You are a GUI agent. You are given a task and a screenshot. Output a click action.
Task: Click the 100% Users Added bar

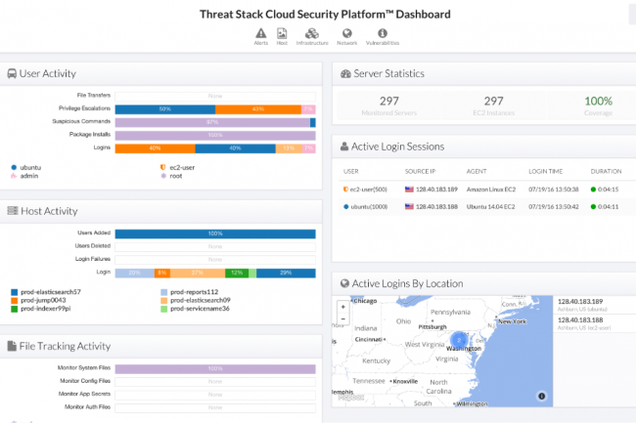(x=215, y=233)
